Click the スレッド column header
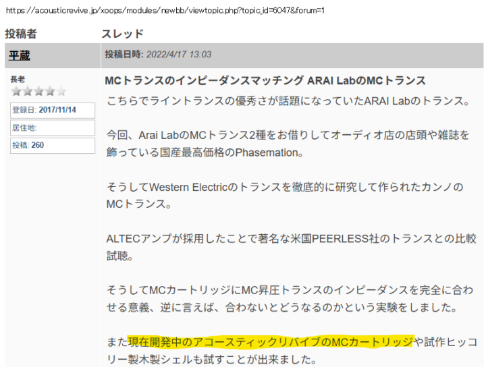This screenshot has width=486, height=367. 122,34
